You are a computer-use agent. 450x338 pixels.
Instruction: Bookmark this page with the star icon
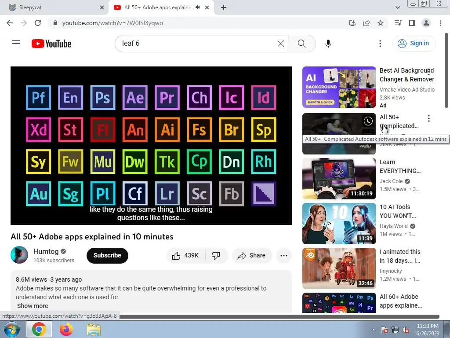coord(381,23)
